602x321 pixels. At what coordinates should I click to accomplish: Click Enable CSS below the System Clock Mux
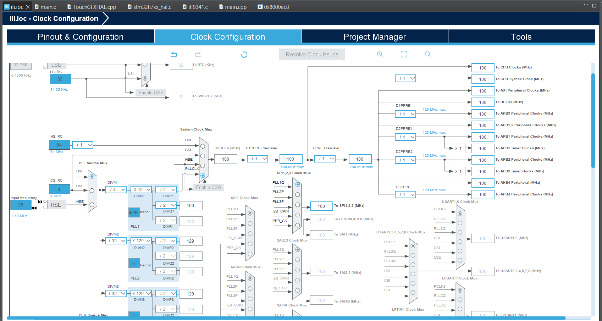pos(208,187)
